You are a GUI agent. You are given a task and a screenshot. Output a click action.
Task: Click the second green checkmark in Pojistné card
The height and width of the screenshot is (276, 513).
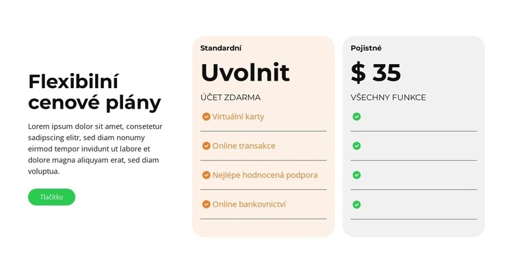click(356, 146)
